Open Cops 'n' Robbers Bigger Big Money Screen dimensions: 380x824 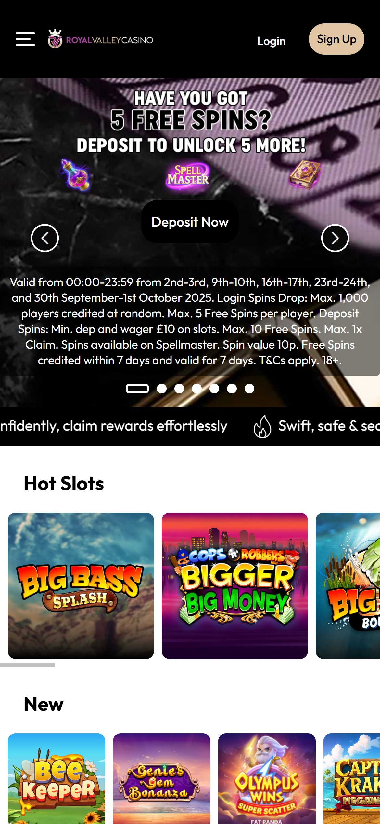[235, 586]
